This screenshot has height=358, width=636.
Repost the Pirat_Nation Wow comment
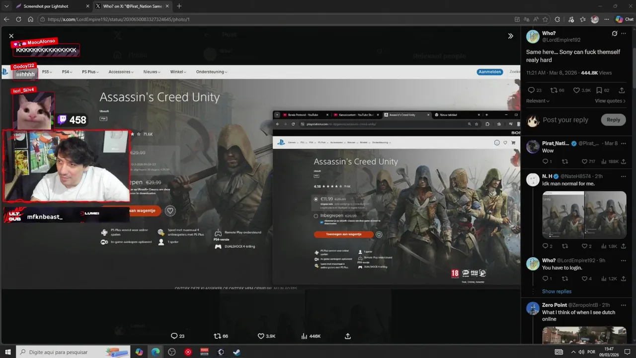[x=564, y=162]
